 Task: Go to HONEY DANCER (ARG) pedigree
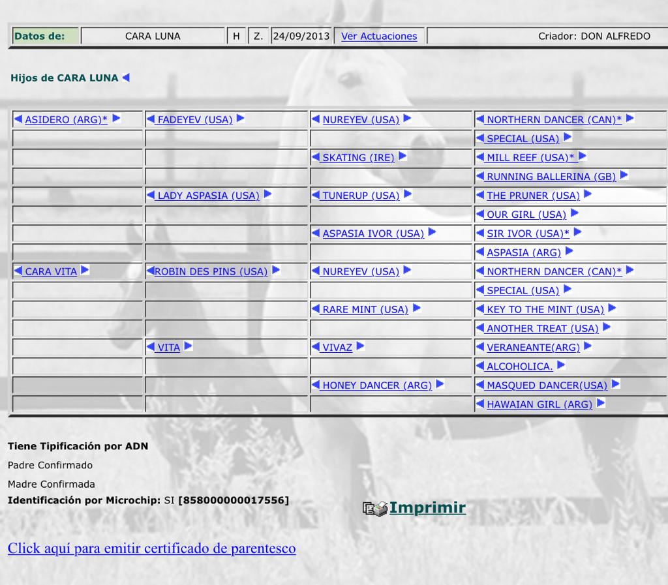377,385
